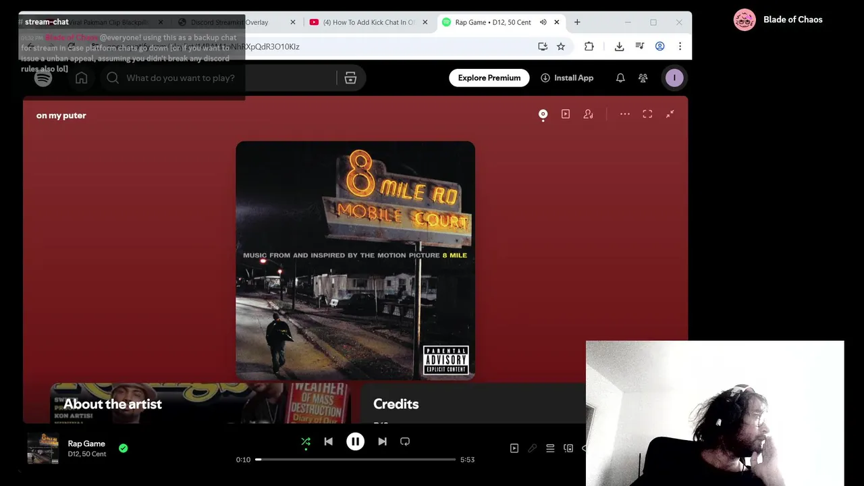Click the small album thumbnail in the player bar
864x486 pixels.
point(43,448)
